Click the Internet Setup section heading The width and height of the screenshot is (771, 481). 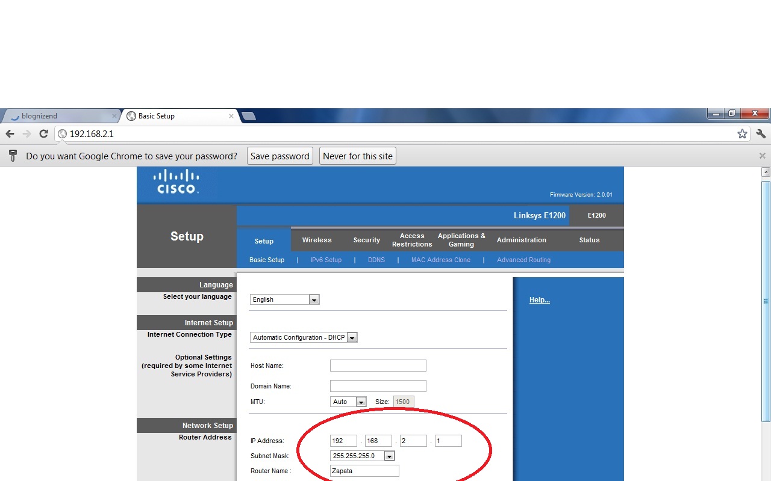click(208, 323)
